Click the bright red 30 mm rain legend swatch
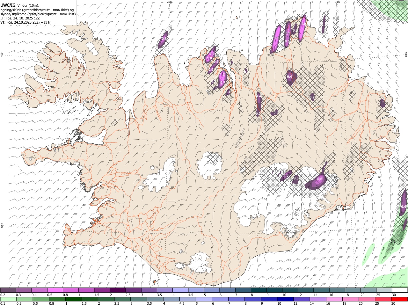Viewport: 408px width, 306px height. click(399, 299)
